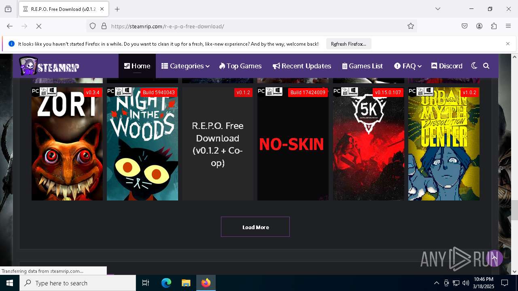Click the Firefox back arrow
Image resolution: width=518 pixels, height=291 pixels.
tap(10, 26)
